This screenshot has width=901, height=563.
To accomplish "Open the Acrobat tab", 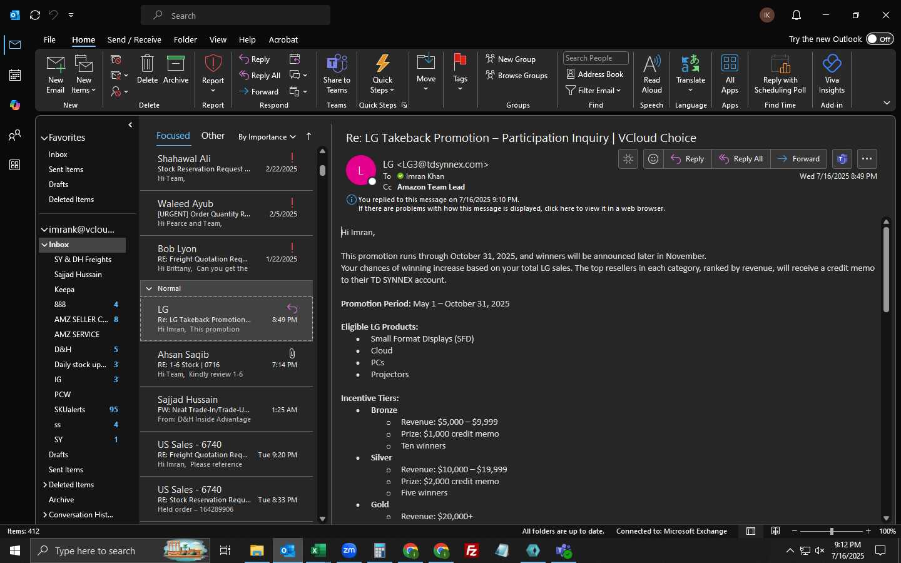I will (x=283, y=39).
